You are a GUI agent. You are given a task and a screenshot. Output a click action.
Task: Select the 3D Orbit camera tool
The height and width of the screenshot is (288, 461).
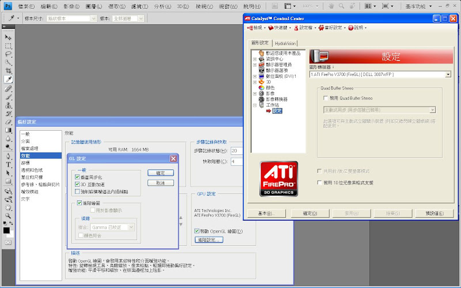click(8, 199)
